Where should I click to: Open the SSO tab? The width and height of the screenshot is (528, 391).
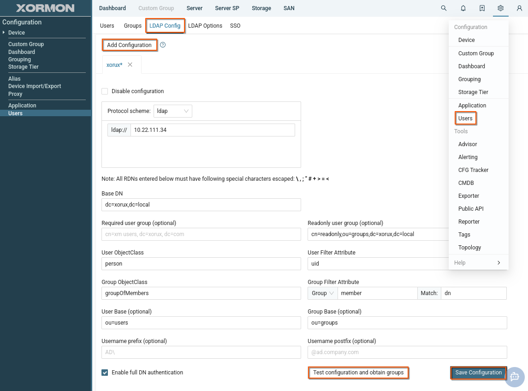click(x=235, y=26)
